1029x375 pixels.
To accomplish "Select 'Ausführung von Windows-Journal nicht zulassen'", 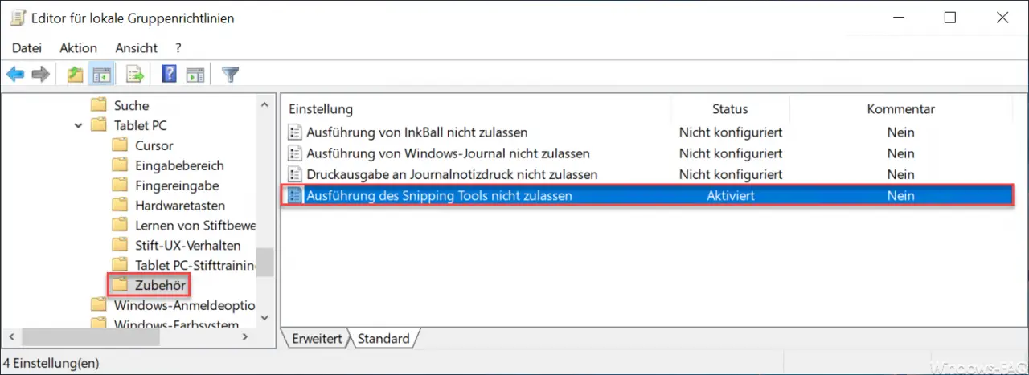I will tap(448, 153).
